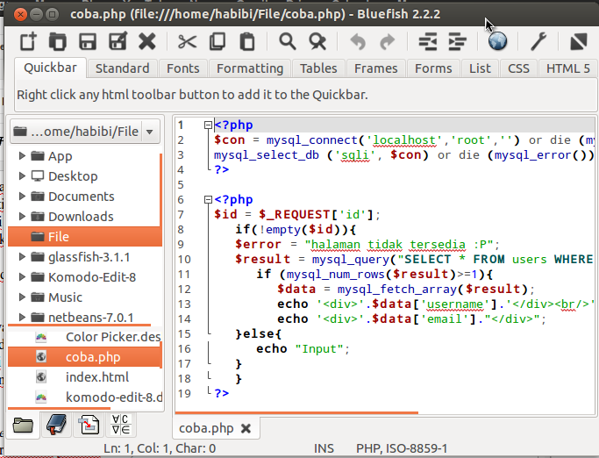The height and width of the screenshot is (458, 599).
Task: Select the Downloads folder row
Action: (84, 217)
